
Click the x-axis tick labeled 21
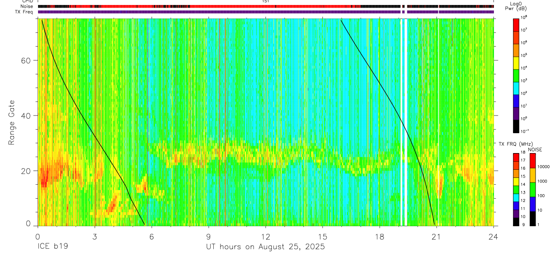pyautogui.click(x=437, y=236)
